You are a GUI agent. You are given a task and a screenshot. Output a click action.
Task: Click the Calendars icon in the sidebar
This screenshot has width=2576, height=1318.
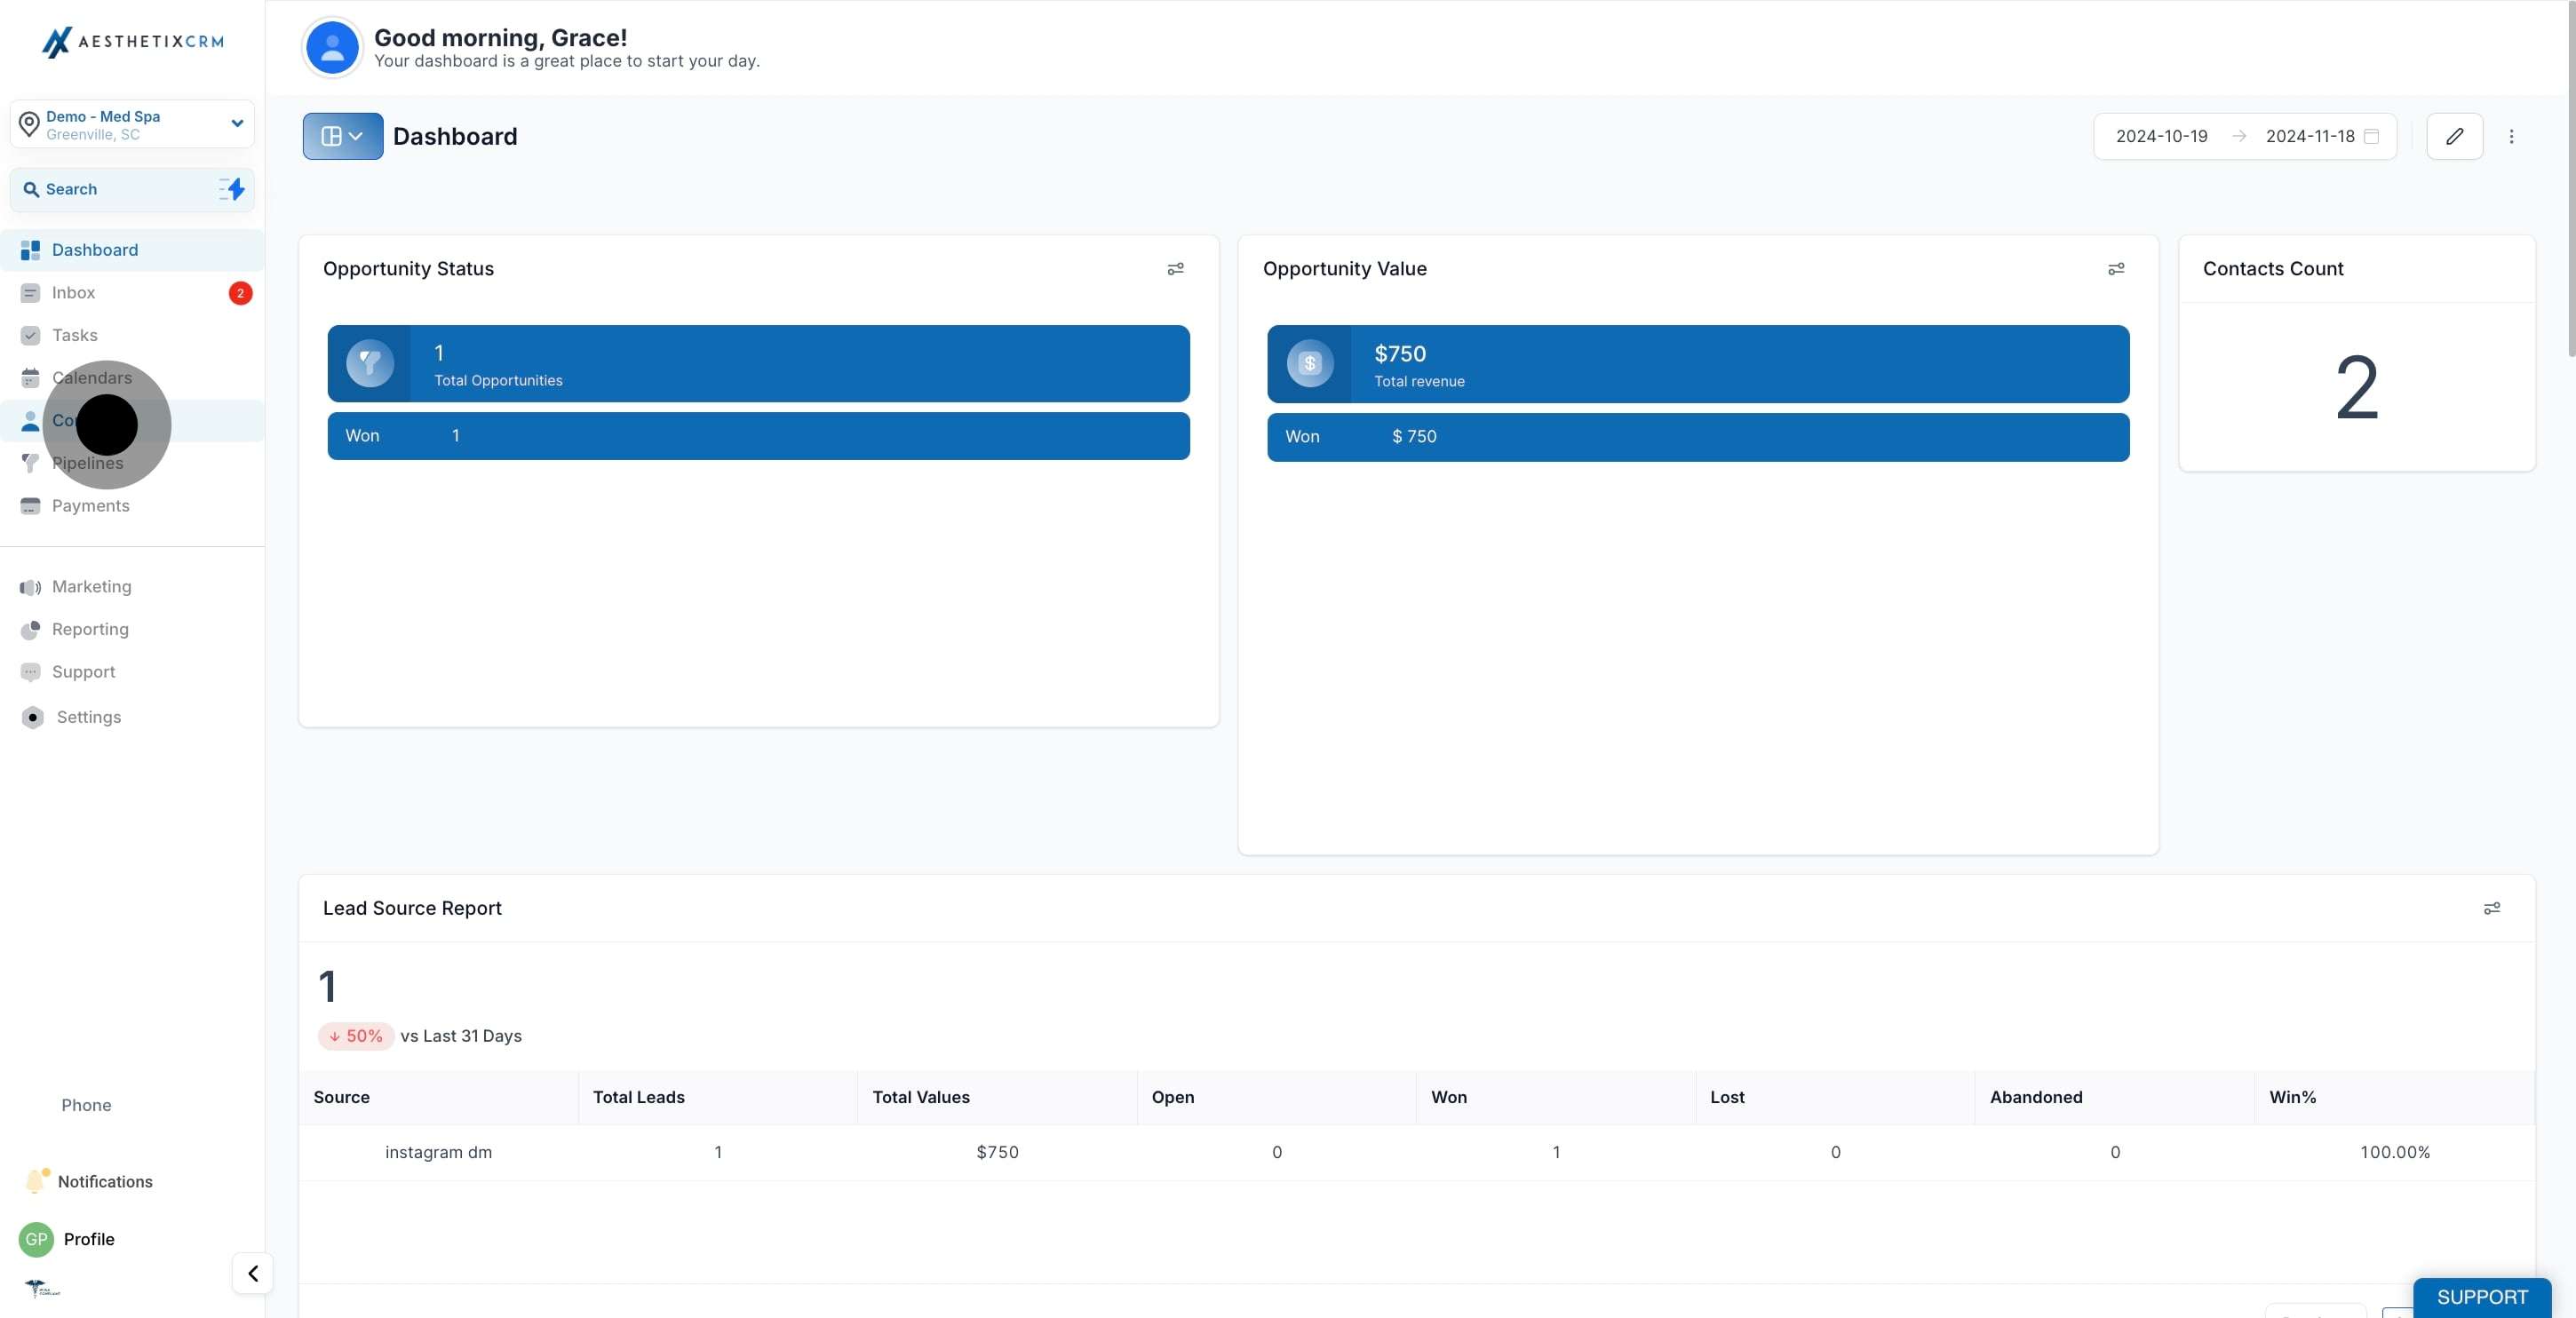(x=30, y=378)
